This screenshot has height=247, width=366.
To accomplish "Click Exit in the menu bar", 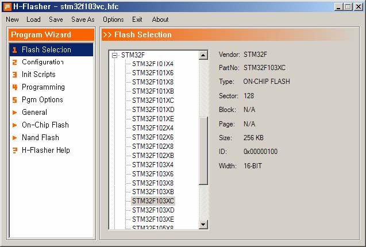I will [x=137, y=20].
